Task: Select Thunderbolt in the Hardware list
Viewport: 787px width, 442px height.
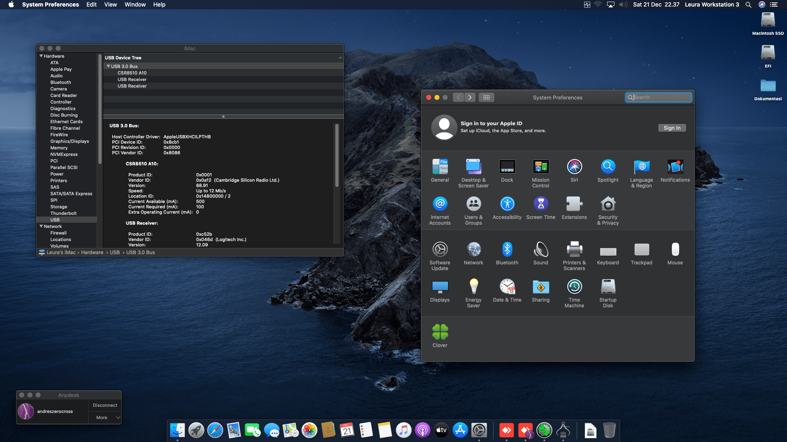Action: (64, 213)
